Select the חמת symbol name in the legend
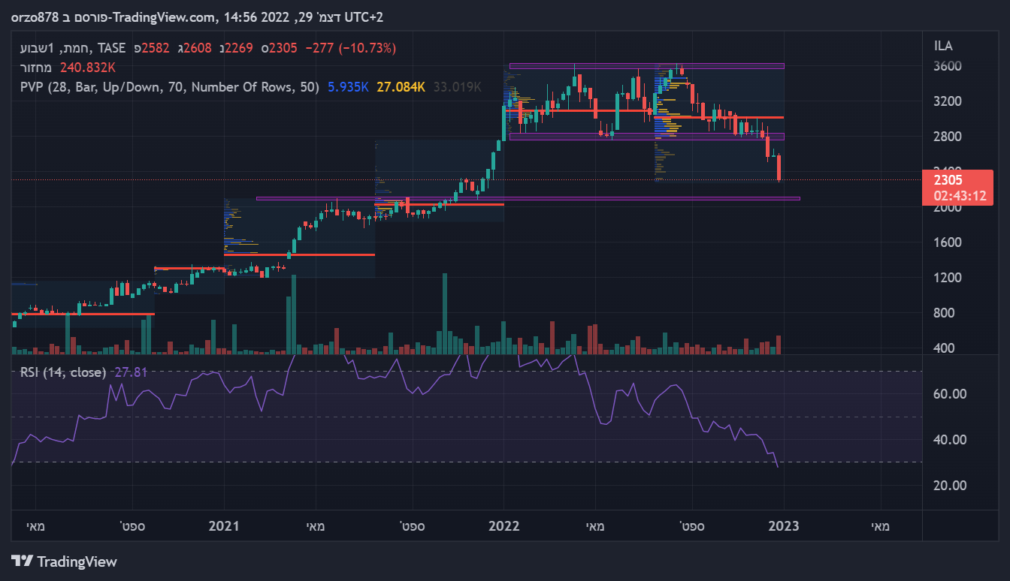Screen dimensions: 1010x581 (x=77, y=48)
